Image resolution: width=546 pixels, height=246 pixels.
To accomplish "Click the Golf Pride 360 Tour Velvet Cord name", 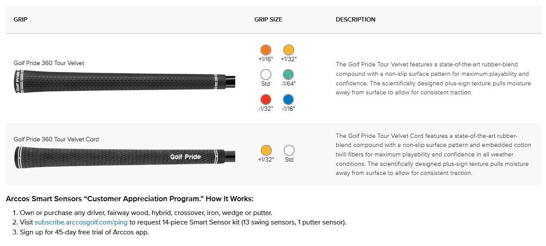I will (56, 139).
